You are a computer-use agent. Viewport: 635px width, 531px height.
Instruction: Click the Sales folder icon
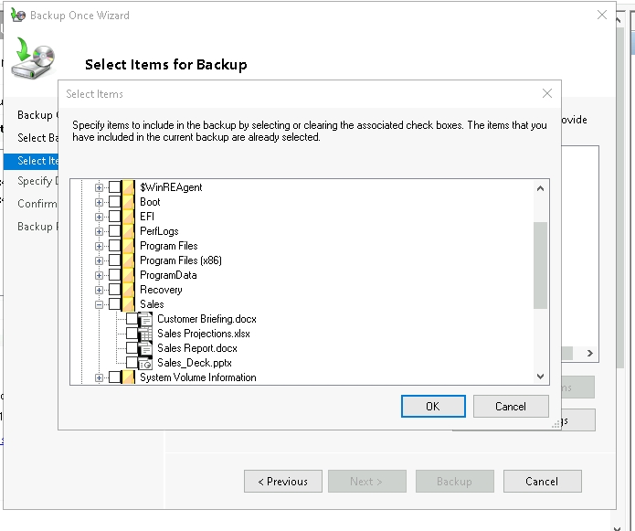pyautogui.click(x=128, y=304)
